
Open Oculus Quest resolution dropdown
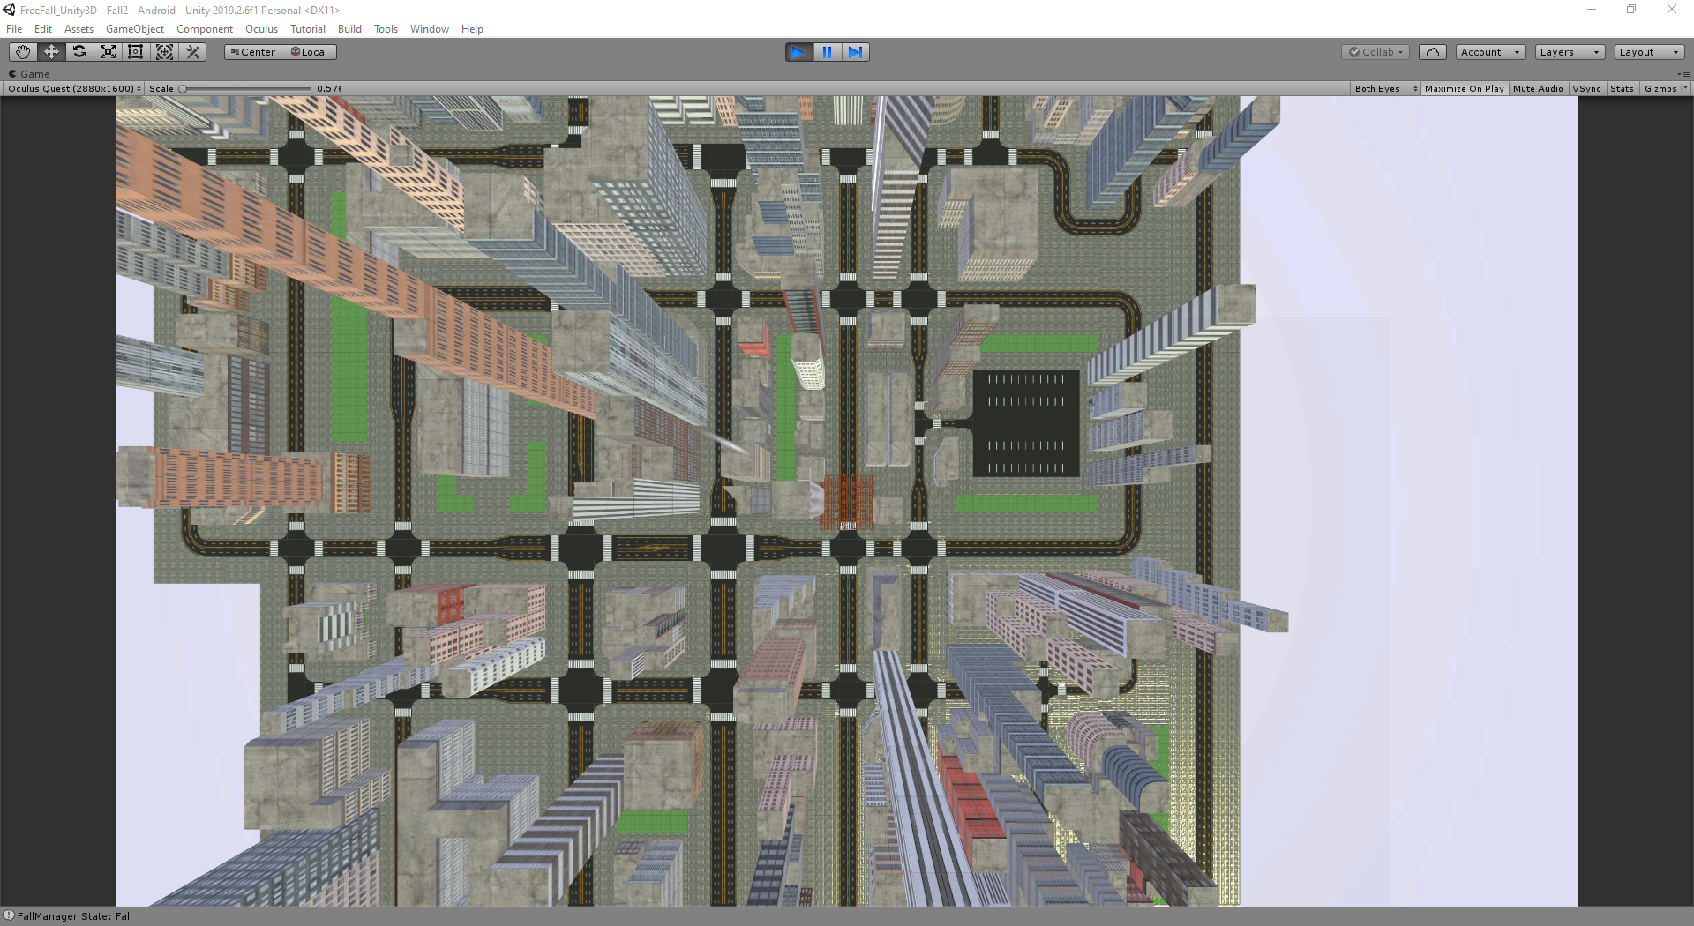[74, 89]
